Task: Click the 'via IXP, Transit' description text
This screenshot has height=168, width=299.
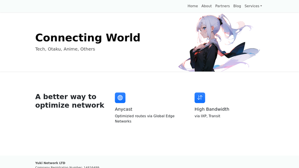Action: pyautogui.click(x=207, y=116)
